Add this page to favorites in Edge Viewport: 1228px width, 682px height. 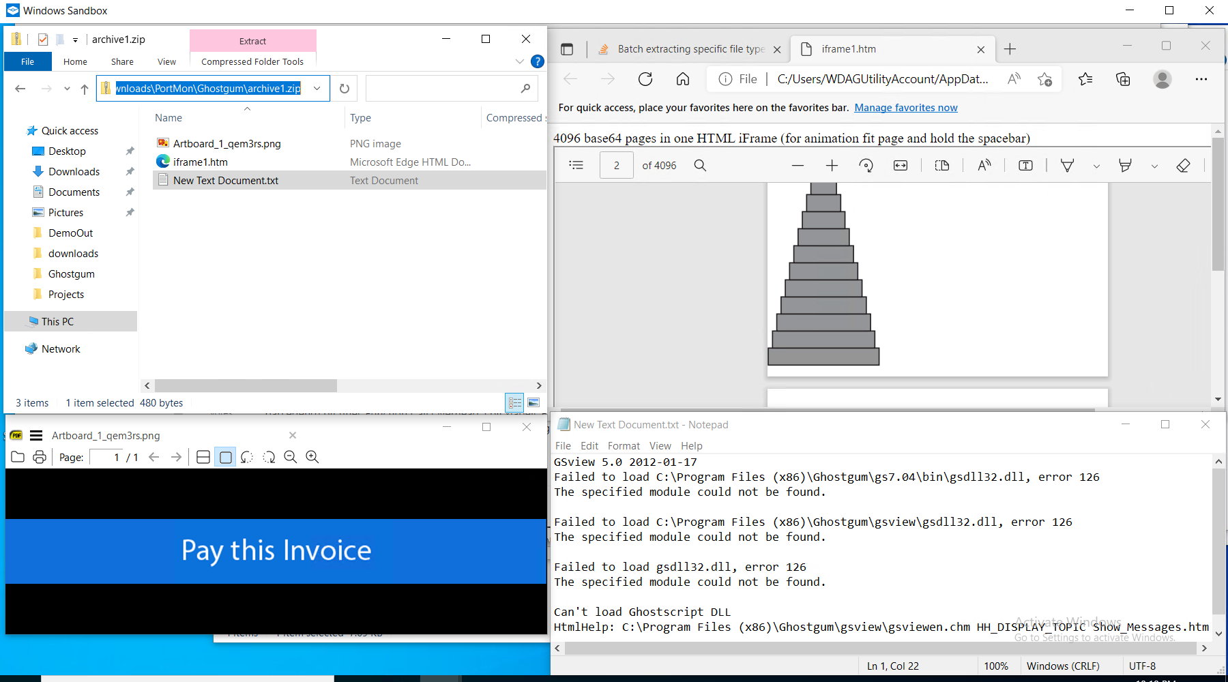point(1044,79)
